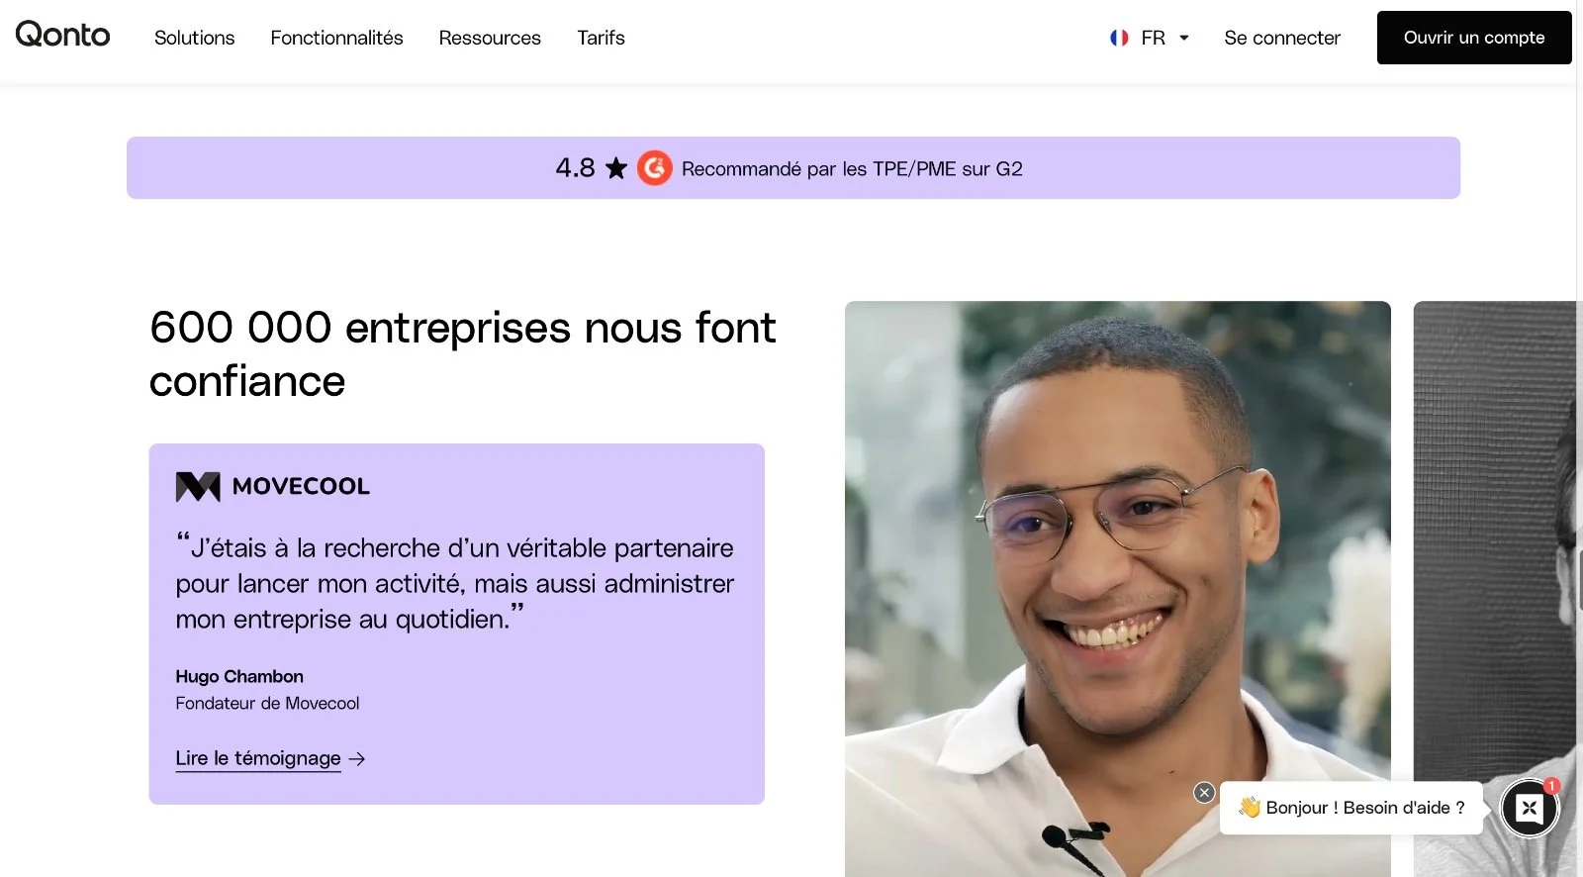Click the waving hand emoji
The width and height of the screenshot is (1583, 877).
tap(1249, 808)
